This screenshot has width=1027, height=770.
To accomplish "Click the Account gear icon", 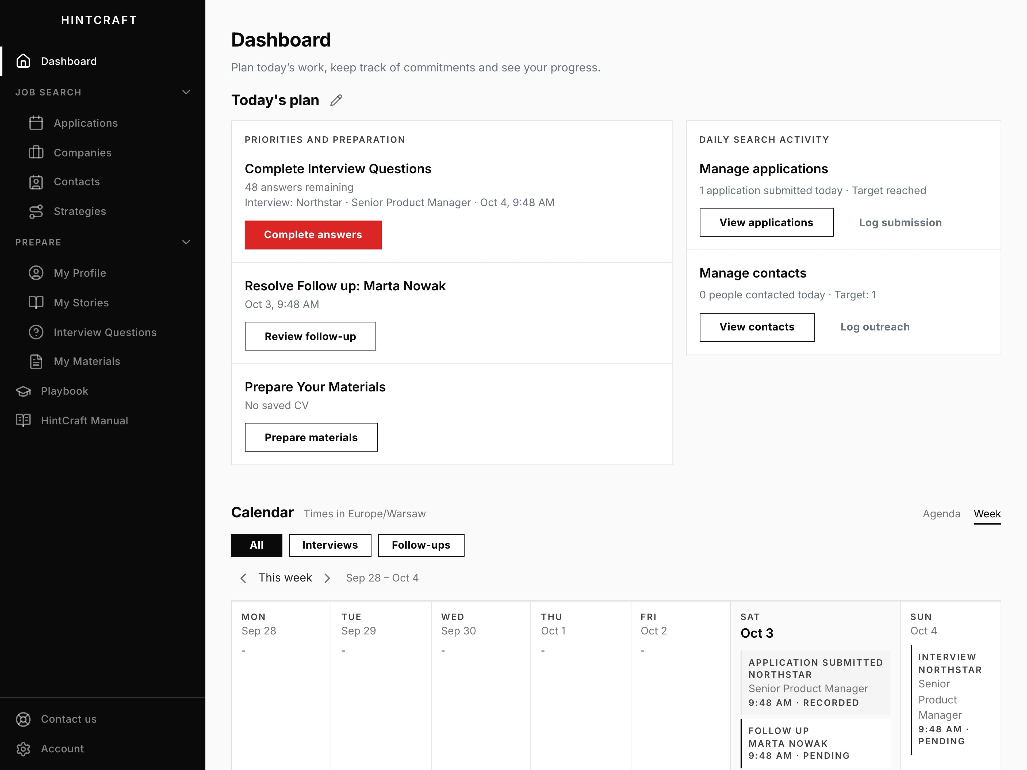I will [x=23, y=749].
